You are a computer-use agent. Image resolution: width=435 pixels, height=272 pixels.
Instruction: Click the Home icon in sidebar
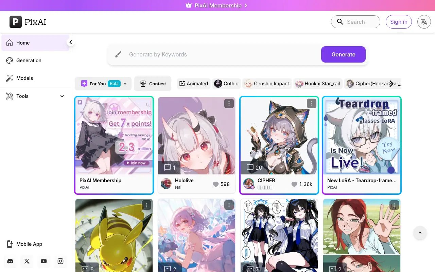[x=9, y=43]
